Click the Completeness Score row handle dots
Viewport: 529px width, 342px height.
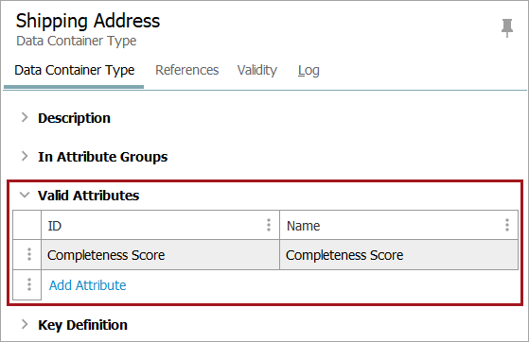[x=29, y=254]
